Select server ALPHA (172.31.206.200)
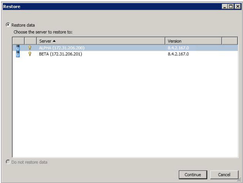243x183 pixels. click(61, 48)
